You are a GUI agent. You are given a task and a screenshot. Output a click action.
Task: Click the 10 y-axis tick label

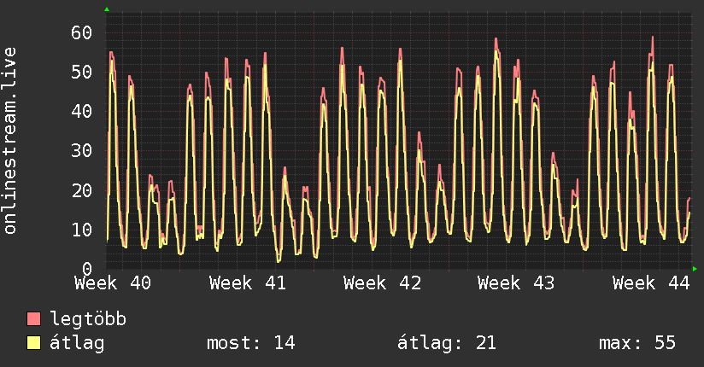click(82, 230)
